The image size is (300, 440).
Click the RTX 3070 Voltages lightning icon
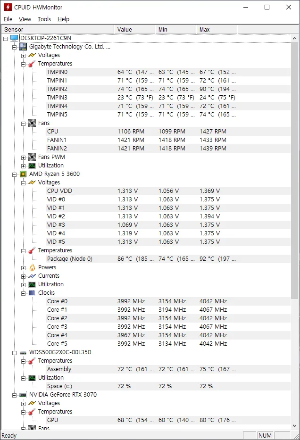[x=32, y=403]
